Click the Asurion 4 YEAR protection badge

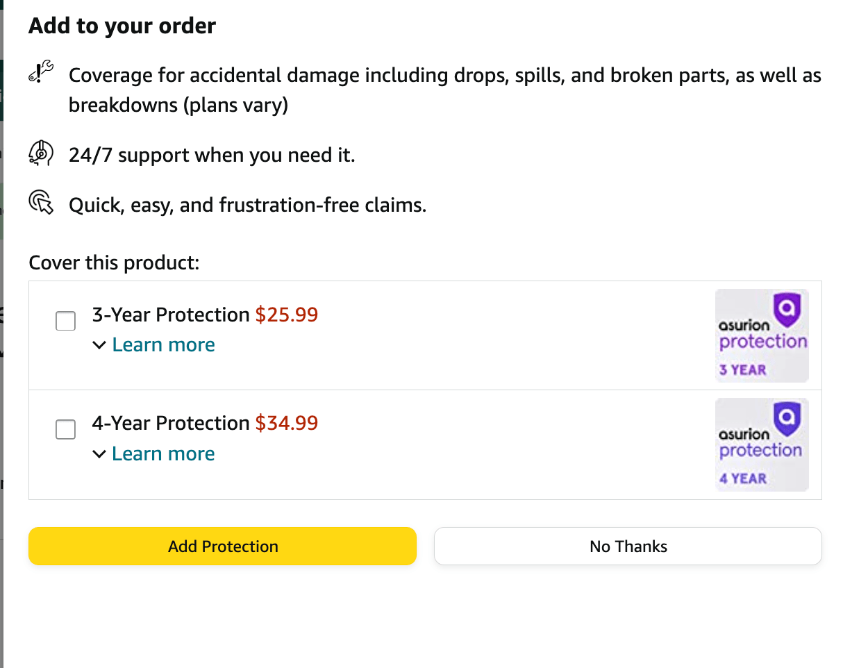762,444
